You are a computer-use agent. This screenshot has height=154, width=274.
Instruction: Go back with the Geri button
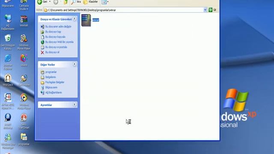click(42, 2)
